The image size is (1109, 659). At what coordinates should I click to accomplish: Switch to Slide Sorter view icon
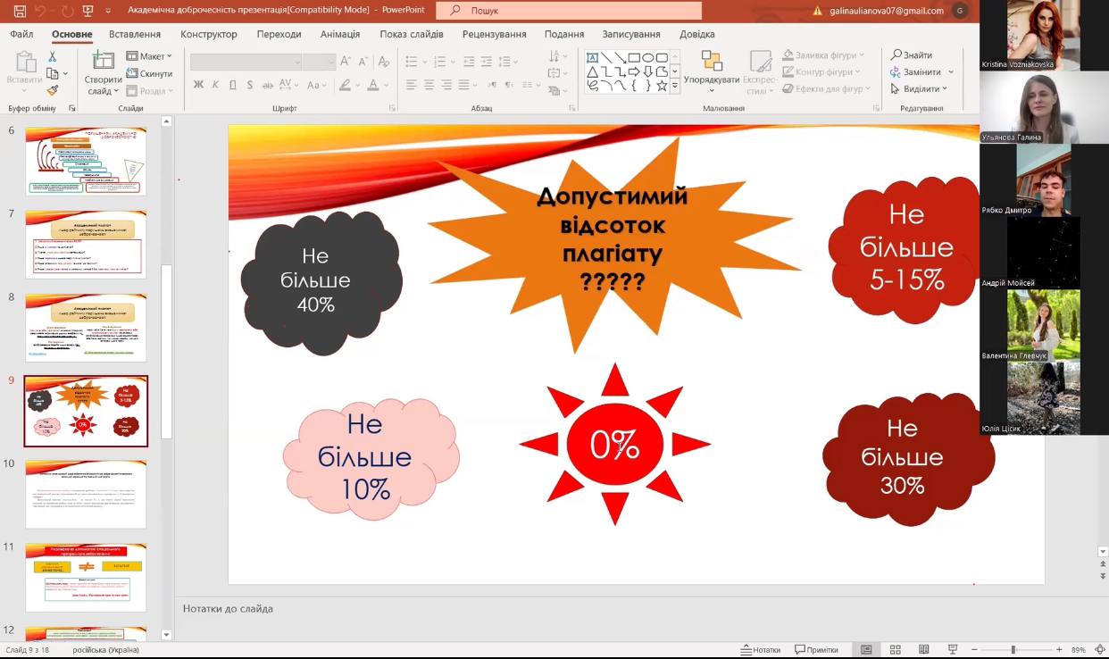[x=896, y=649]
